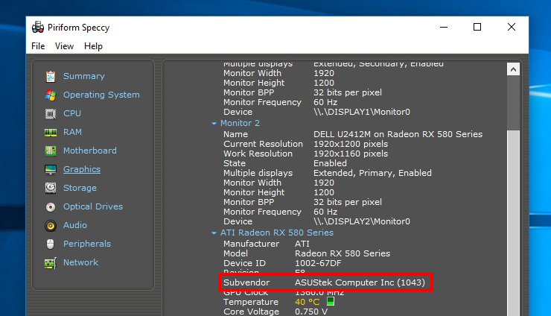Go to the CPU section
The height and width of the screenshot is (316, 551).
click(72, 113)
